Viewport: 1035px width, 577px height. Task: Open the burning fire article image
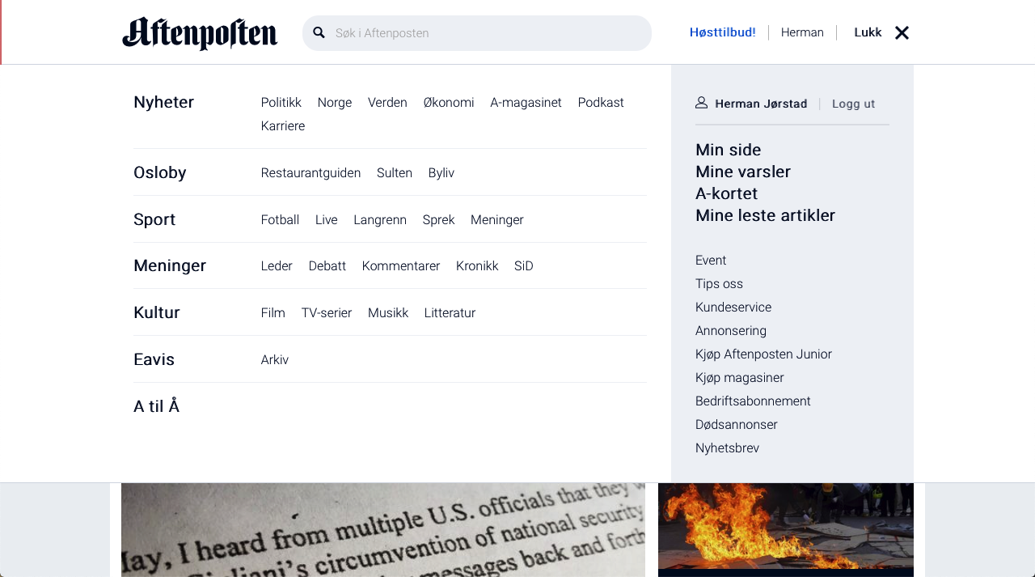click(786, 527)
